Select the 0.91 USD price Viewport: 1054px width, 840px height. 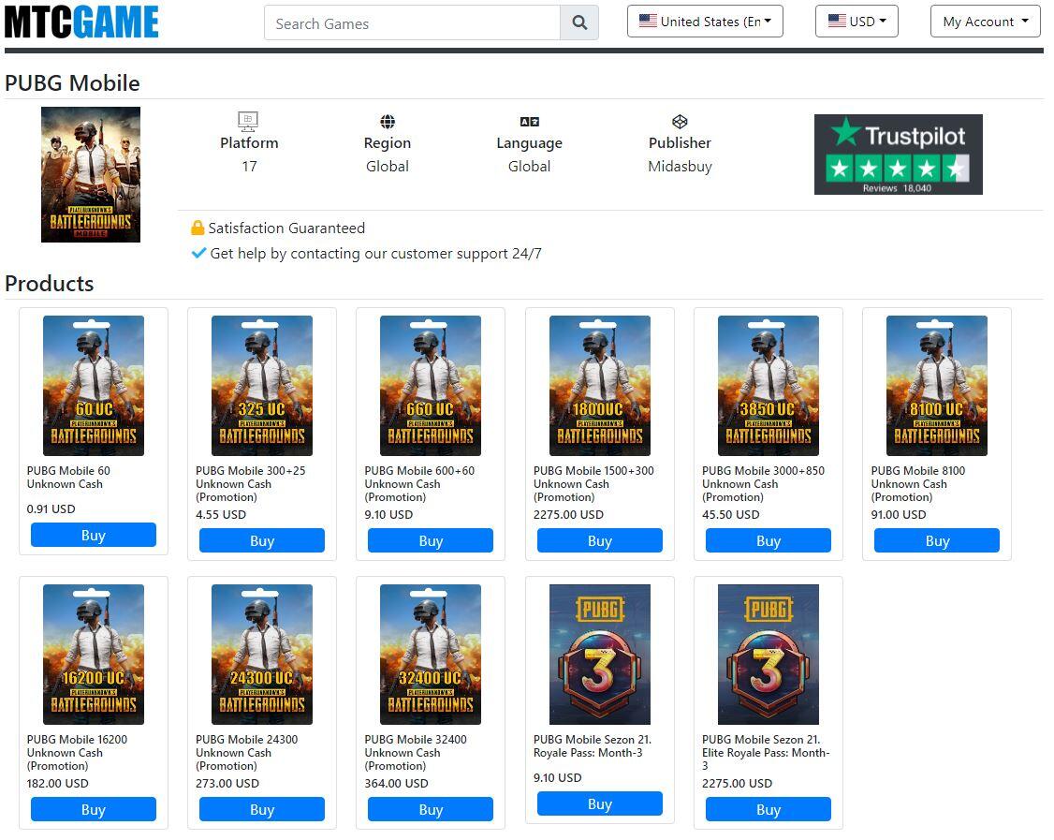[x=51, y=509]
